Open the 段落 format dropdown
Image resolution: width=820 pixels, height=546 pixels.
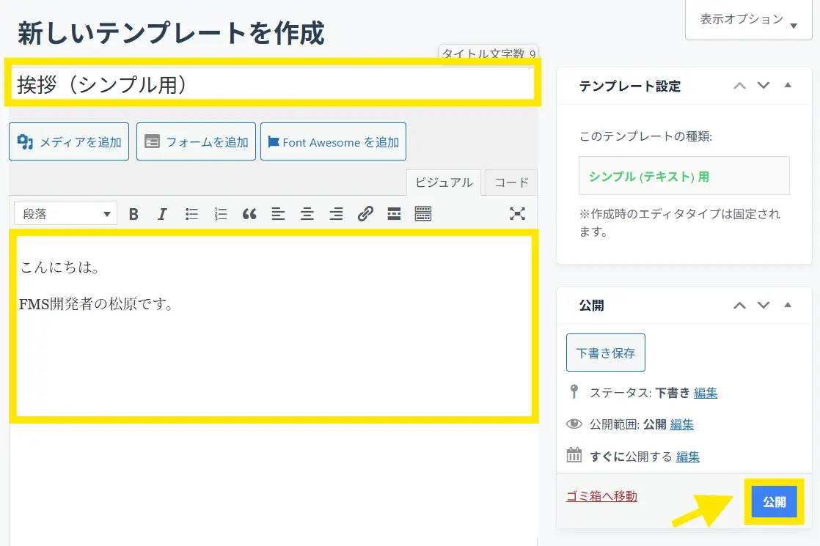(x=65, y=214)
